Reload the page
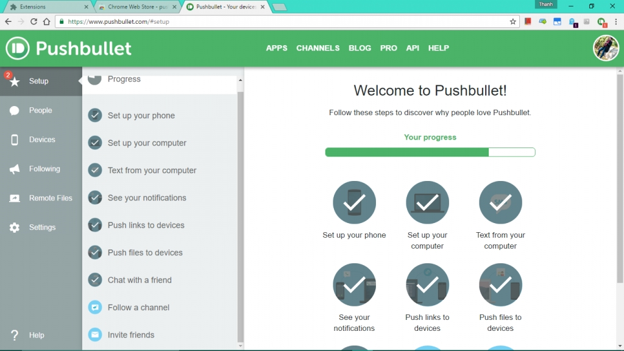Screen dimensions: 624x351 [34, 21]
